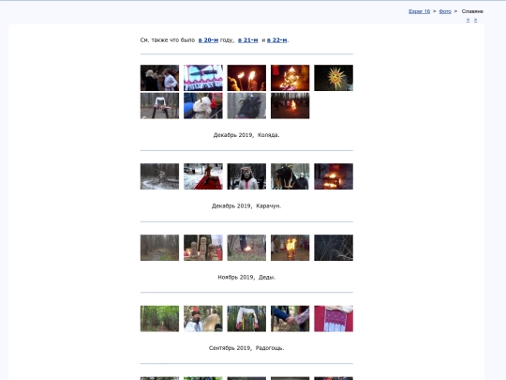
Task: Open Карачун thumbnail with red cloth on snow
Action: pyautogui.click(x=203, y=176)
